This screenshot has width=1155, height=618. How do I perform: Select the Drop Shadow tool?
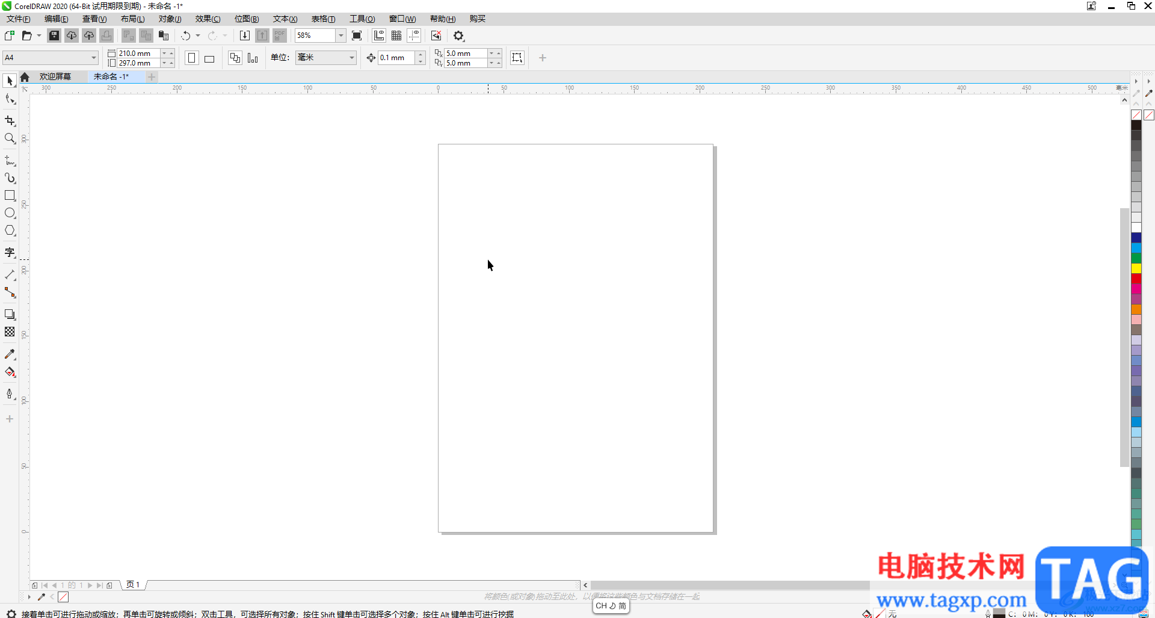point(10,315)
